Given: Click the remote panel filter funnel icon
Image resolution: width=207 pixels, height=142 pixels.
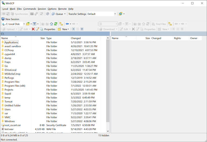Looking at the screenshot, I should click(x=127, y=24).
